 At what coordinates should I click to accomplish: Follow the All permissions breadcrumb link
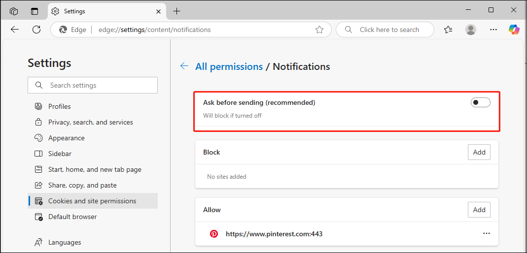point(229,66)
